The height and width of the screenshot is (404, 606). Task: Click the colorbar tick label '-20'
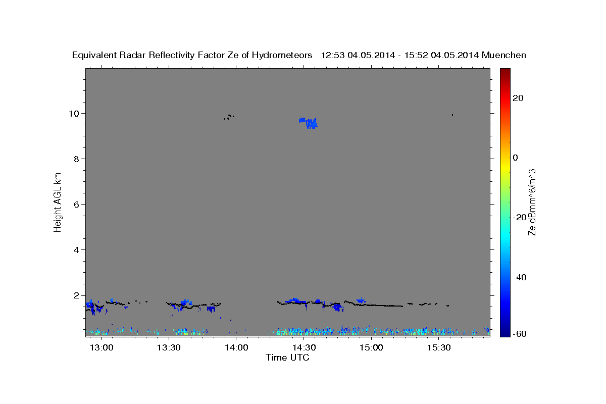[x=520, y=217]
